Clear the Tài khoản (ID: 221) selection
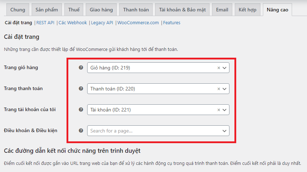Viewport: 307px width, 172px height. [x=219, y=110]
